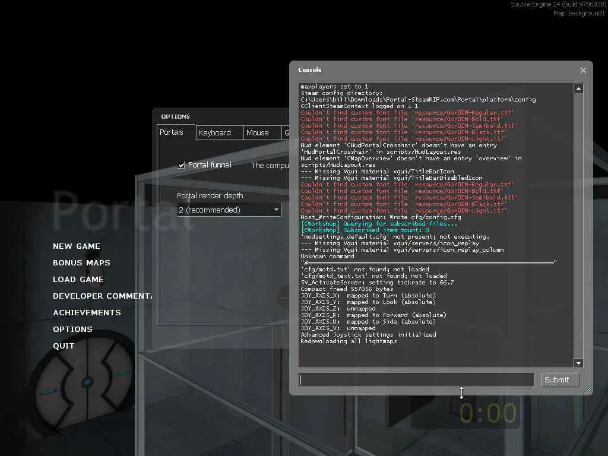Select Quit in main menu
Image resolution: width=608 pixels, height=456 pixels.
click(x=64, y=346)
